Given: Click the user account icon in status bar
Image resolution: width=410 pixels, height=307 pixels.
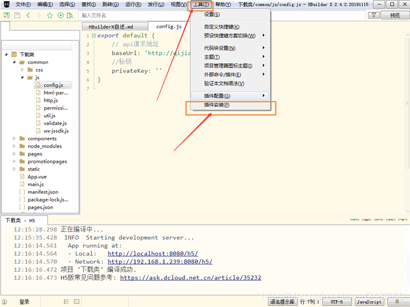Looking at the screenshot, I should point(5,302).
